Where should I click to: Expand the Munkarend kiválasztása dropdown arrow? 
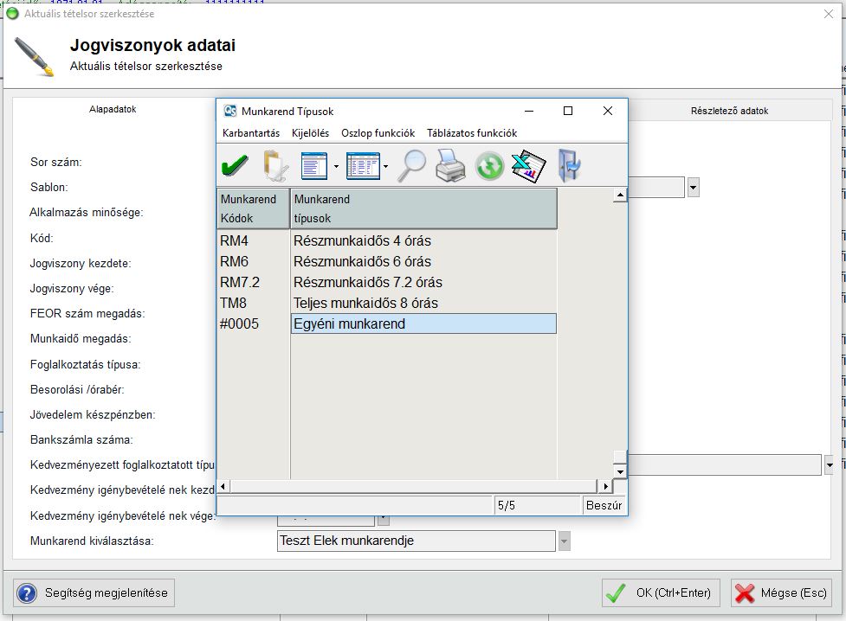pos(565,541)
